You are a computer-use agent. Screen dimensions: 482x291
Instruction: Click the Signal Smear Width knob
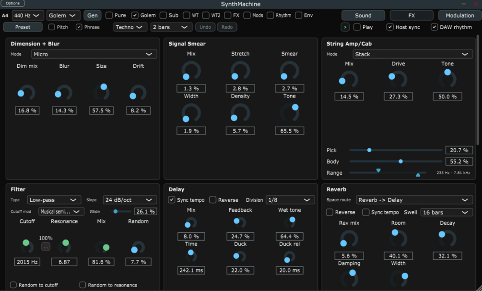click(x=191, y=113)
